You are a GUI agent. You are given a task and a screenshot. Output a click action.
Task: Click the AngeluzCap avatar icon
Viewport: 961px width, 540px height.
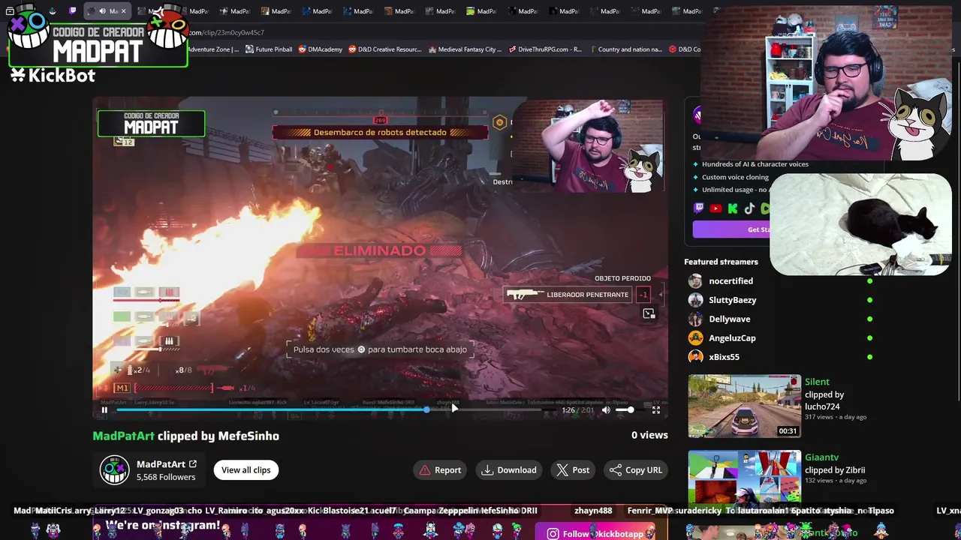(x=695, y=338)
